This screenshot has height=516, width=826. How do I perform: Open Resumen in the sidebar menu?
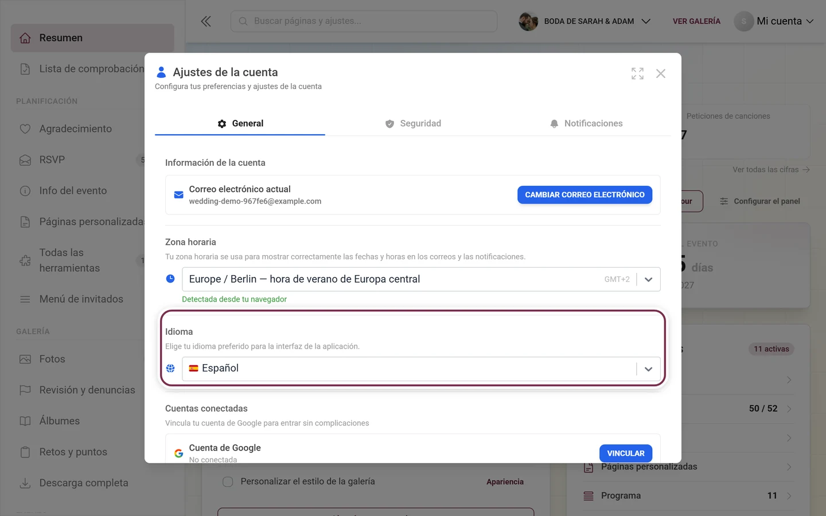(92, 38)
